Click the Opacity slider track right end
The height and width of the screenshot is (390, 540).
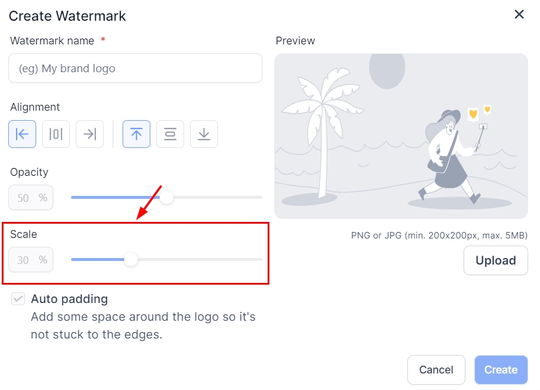click(x=258, y=197)
